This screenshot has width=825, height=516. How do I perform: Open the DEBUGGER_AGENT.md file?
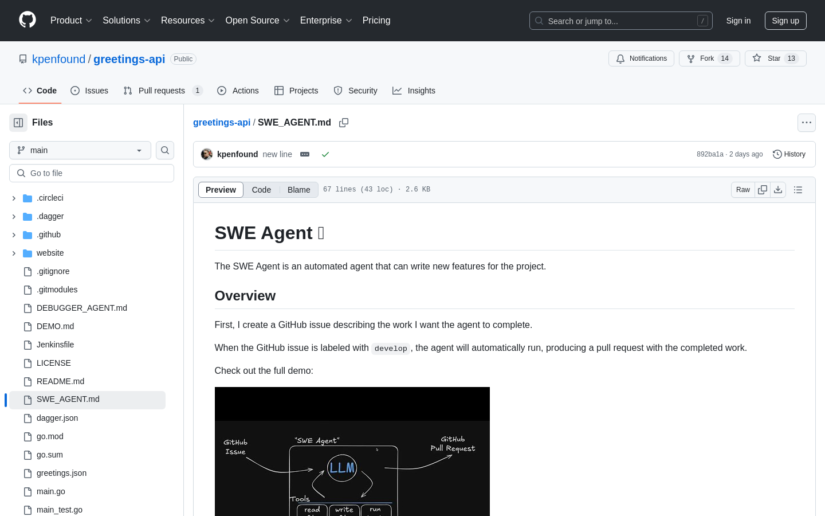click(x=82, y=308)
